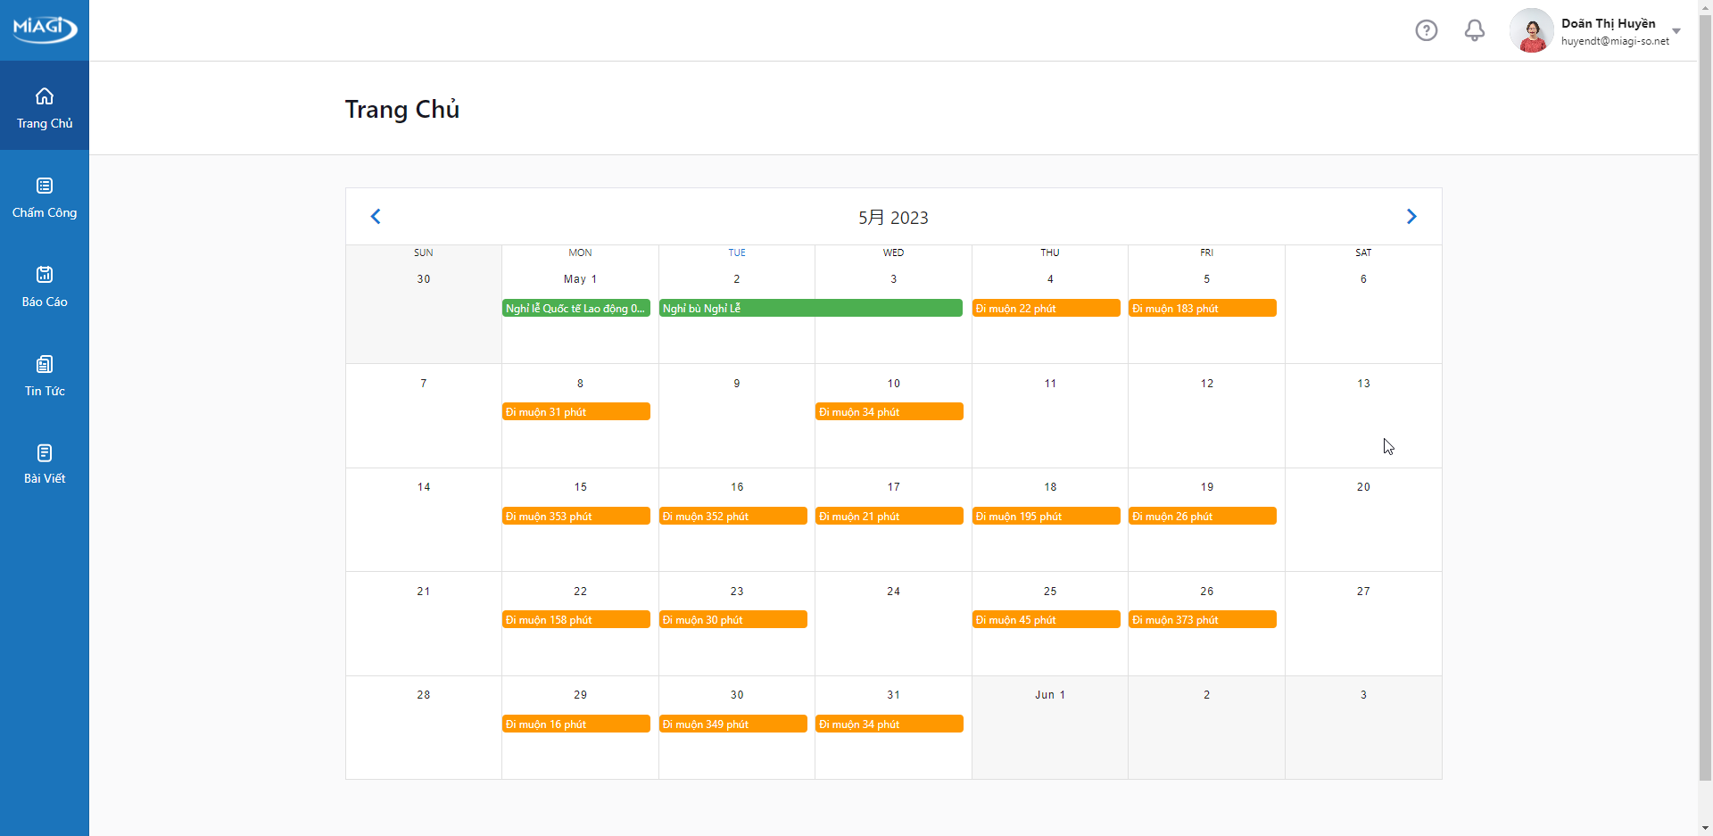Screen dimensions: 1713x836
Task: Open the Nghỉ bù Nghỉ Lễ event
Action: click(x=810, y=309)
